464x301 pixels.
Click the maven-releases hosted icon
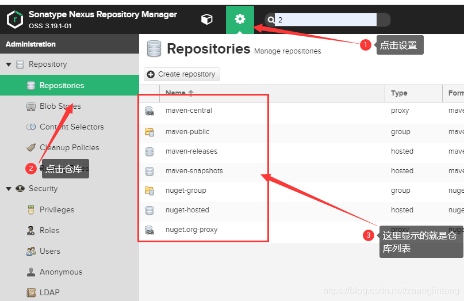[x=149, y=152]
